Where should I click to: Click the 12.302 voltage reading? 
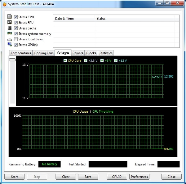[x=169, y=76]
